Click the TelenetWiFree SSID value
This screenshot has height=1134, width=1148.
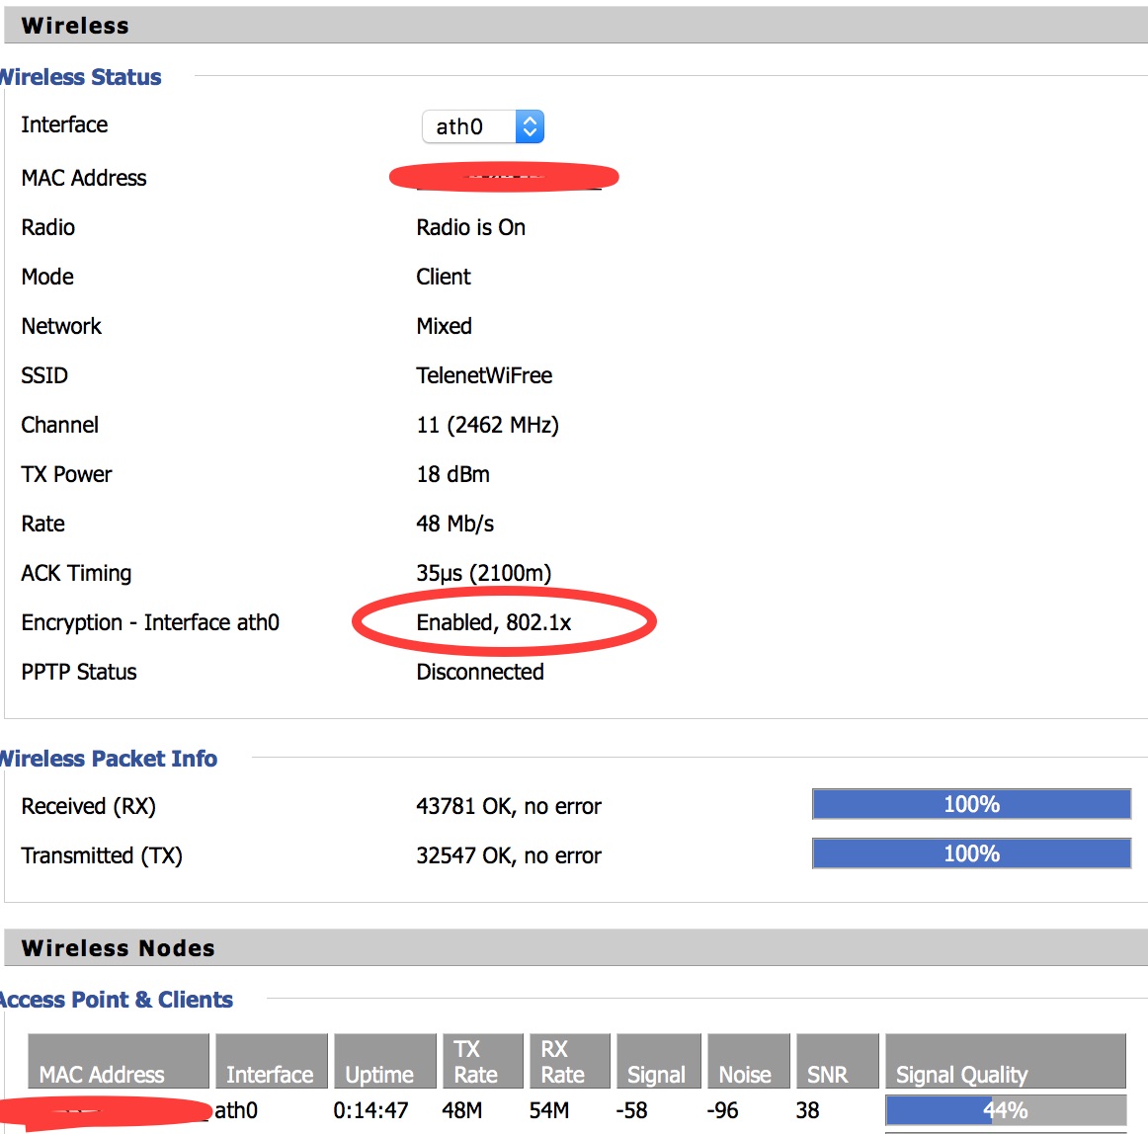point(484,375)
